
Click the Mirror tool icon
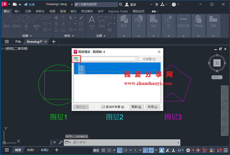(x=64, y=24)
